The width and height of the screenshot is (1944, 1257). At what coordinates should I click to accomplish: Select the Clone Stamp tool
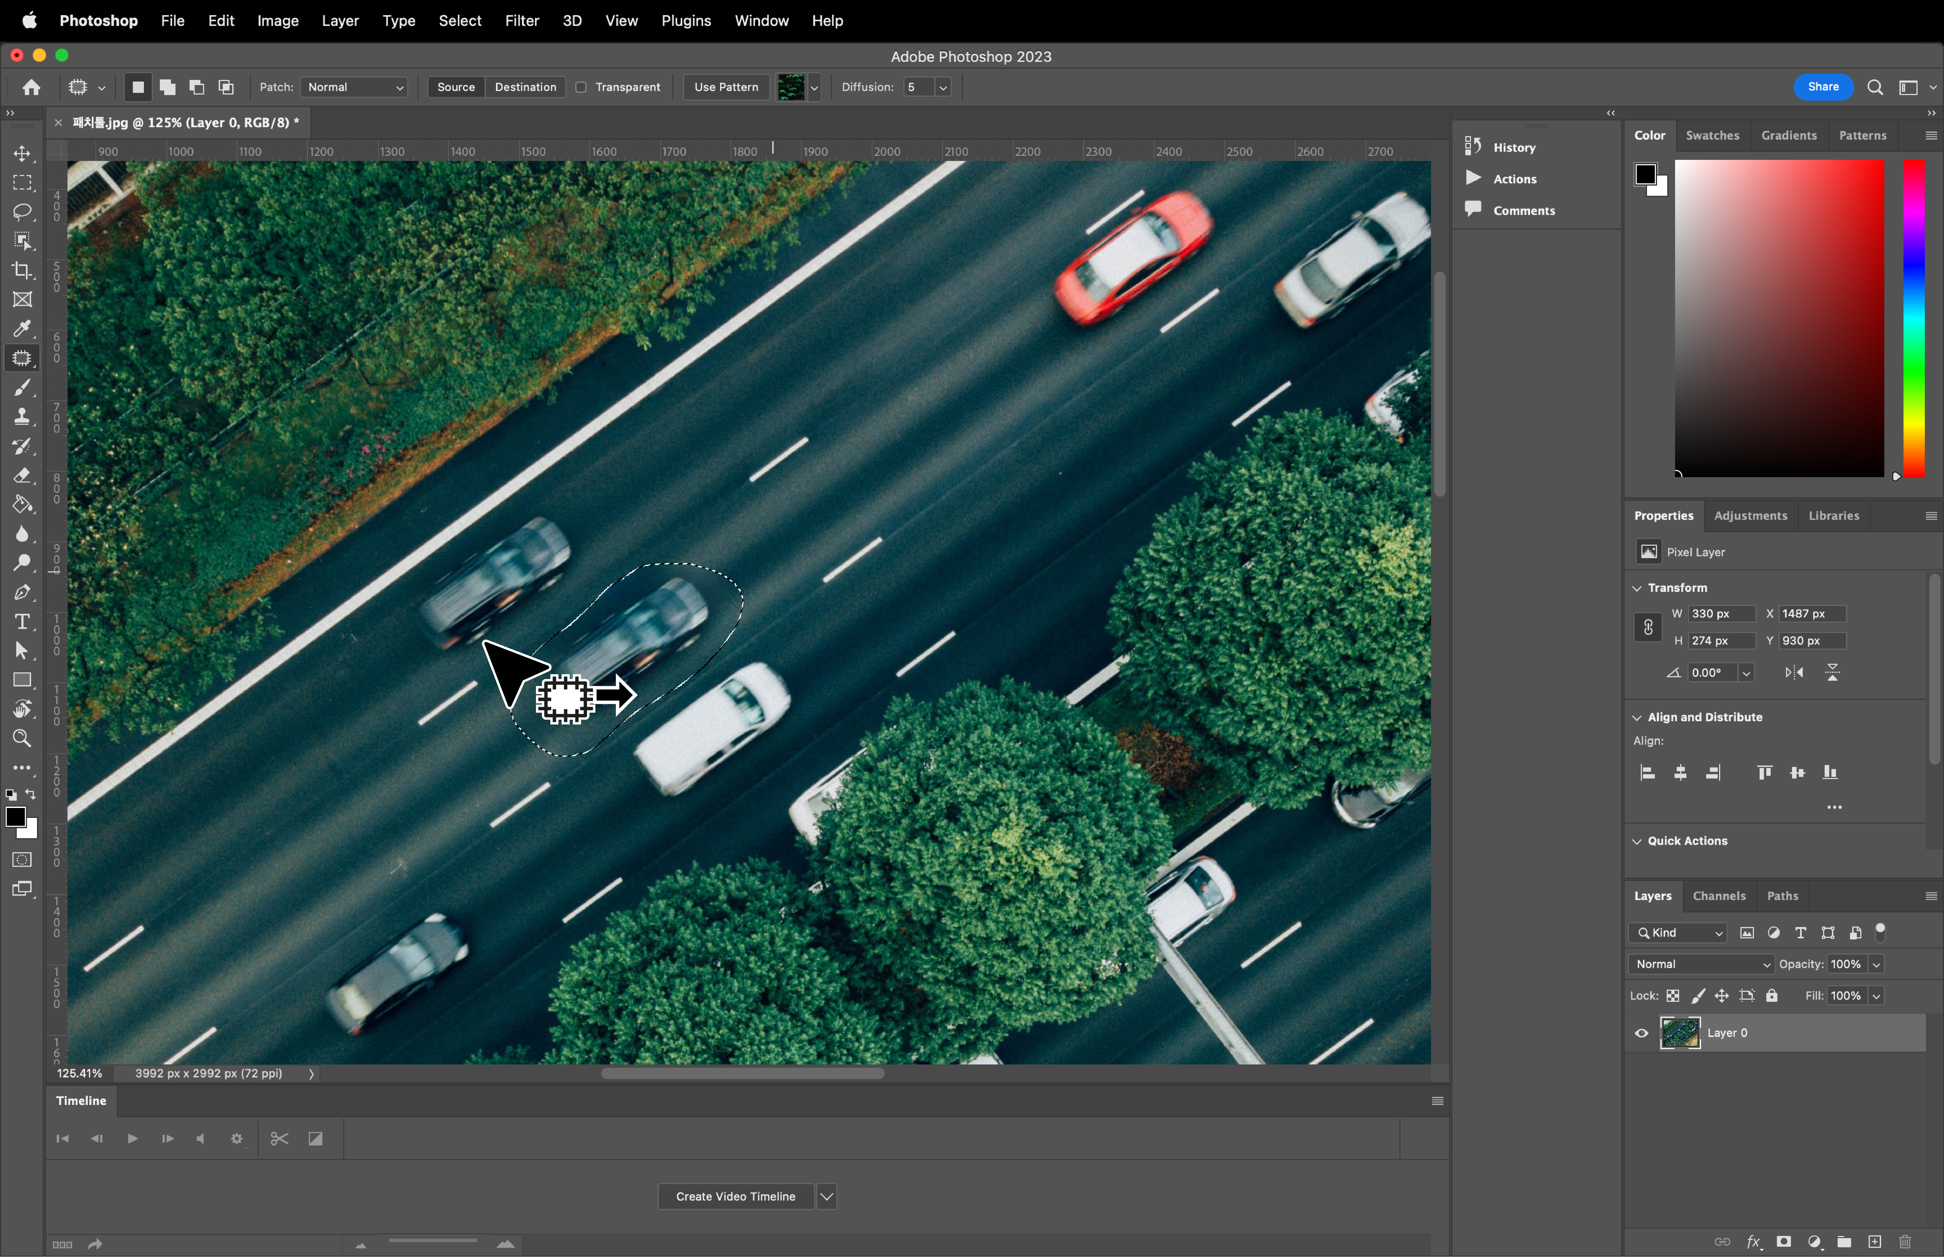(22, 416)
